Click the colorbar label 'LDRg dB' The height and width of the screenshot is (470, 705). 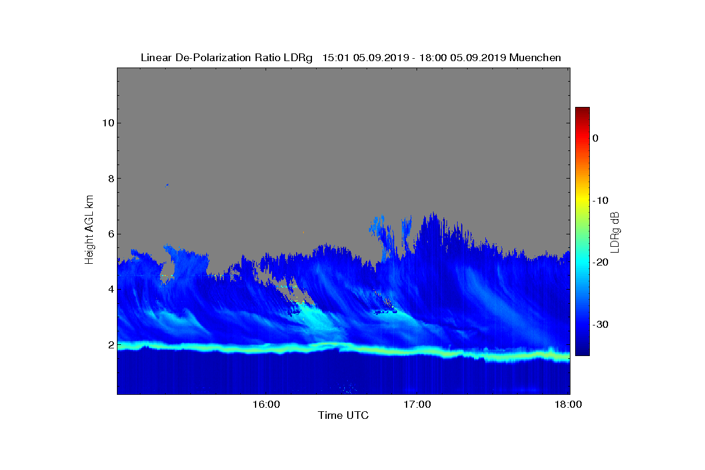(615, 231)
